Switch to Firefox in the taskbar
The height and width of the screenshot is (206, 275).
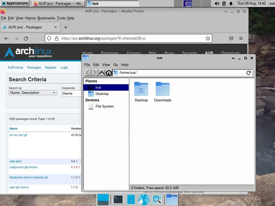pyautogui.click(x=59, y=3)
